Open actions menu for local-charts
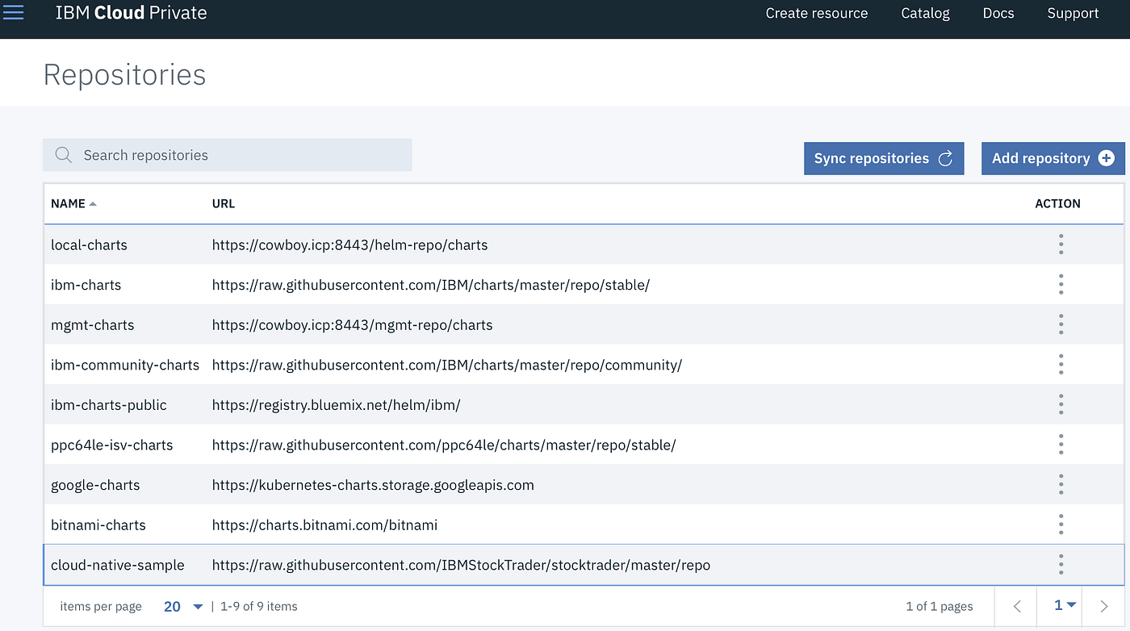This screenshot has height=631, width=1130. (x=1061, y=244)
